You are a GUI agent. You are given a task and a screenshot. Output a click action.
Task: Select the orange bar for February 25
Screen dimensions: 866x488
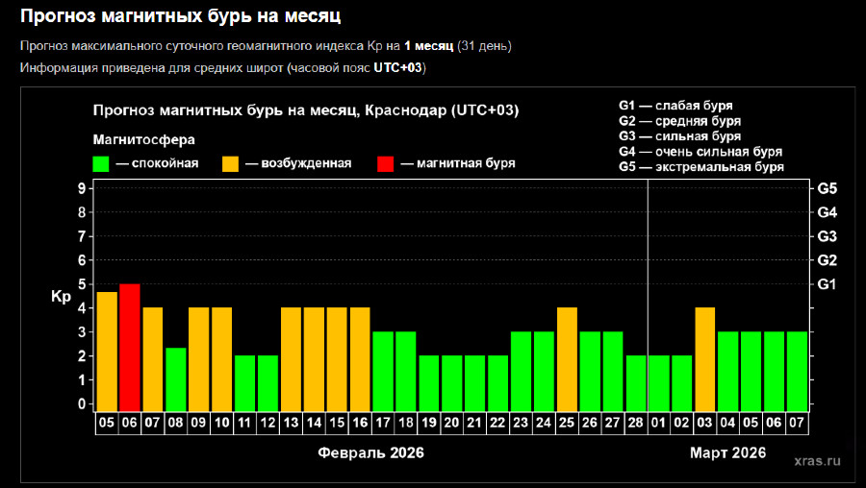[x=568, y=357]
